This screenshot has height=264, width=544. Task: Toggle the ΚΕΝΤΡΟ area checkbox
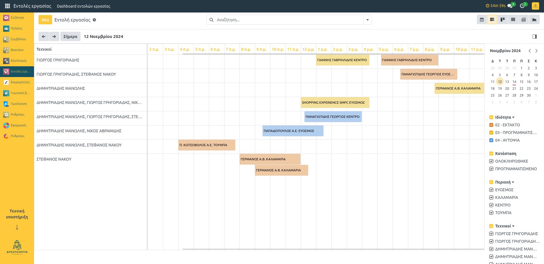tap(491, 205)
